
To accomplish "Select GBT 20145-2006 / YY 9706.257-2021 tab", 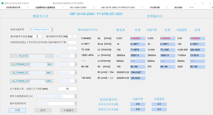I will click(x=118, y=7).
